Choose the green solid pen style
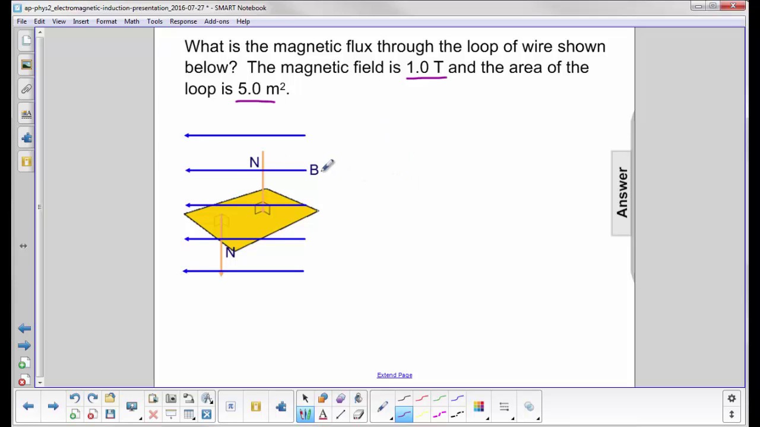This screenshot has height=427, width=760. point(439,398)
